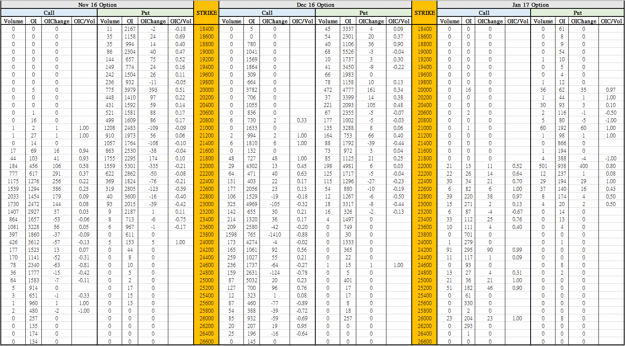The height and width of the screenshot is (346, 625).
Task: Click the Jan 17 Put OI cell showing 866
Action: [x=562, y=143]
